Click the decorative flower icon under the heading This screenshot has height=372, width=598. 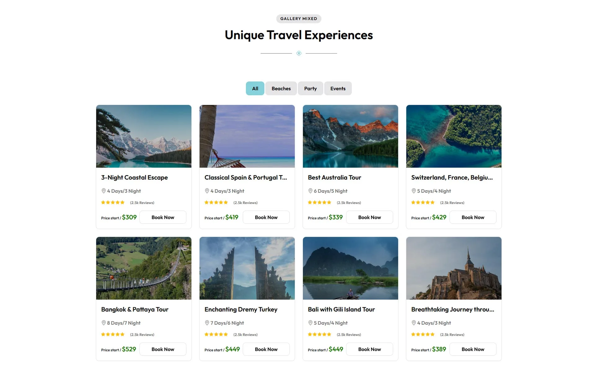[299, 53]
